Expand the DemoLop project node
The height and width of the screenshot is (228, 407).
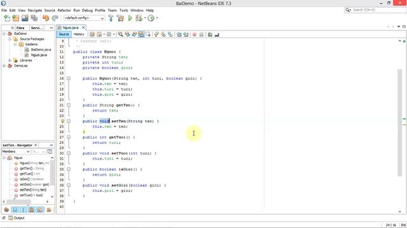click(x=4, y=66)
